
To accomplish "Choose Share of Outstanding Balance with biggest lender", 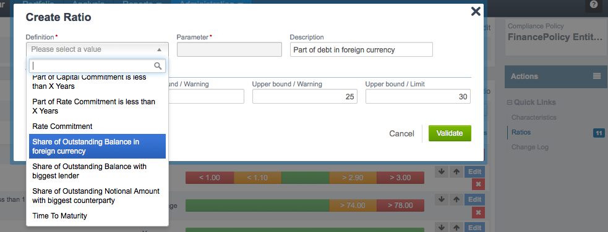I will 97,172.
